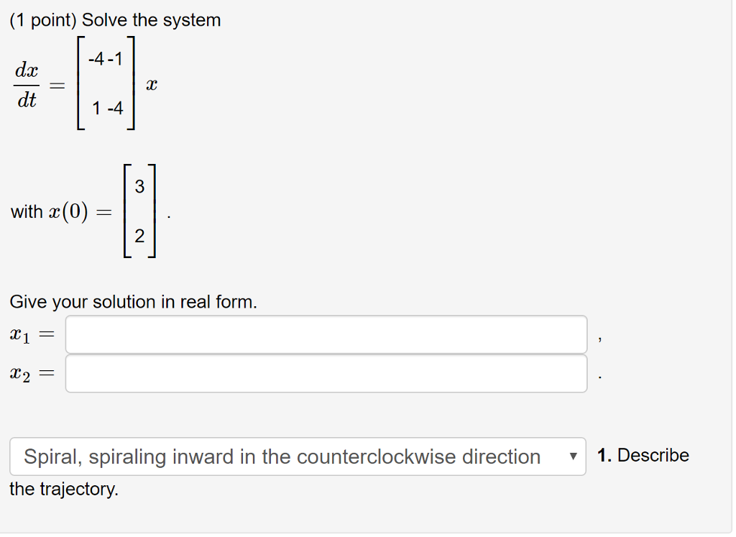Click the initial condition vector containing 3 and 2

[140, 211]
